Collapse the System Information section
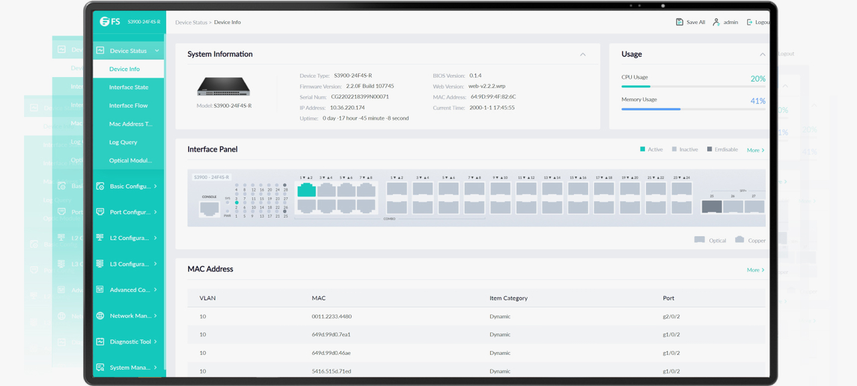Image resolution: width=857 pixels, height=386 pixels. [x=582, y=54]
